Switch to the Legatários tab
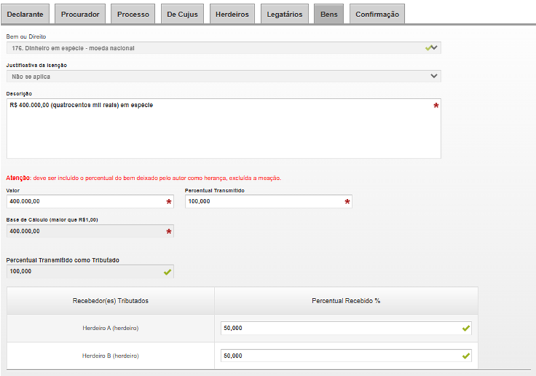The image size is (536, 376). (285, 14)
